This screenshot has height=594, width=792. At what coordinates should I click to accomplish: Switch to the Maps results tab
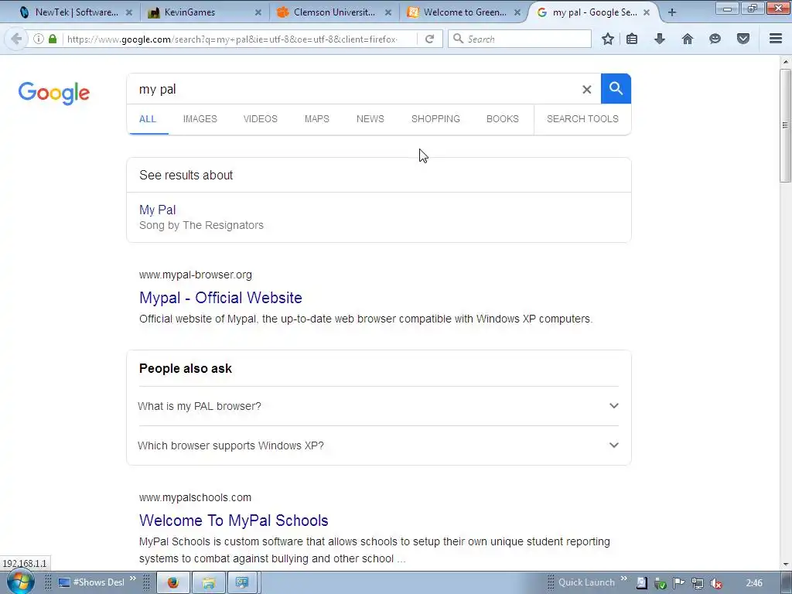pyautogui.click(x=316, y=118)
